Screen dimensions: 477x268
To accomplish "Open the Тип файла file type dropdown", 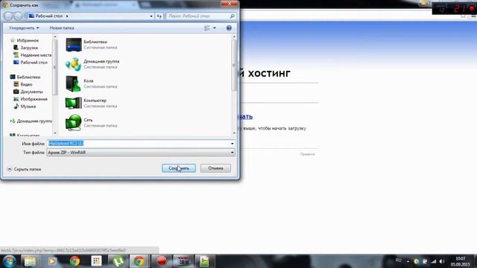I will [141, 152].
